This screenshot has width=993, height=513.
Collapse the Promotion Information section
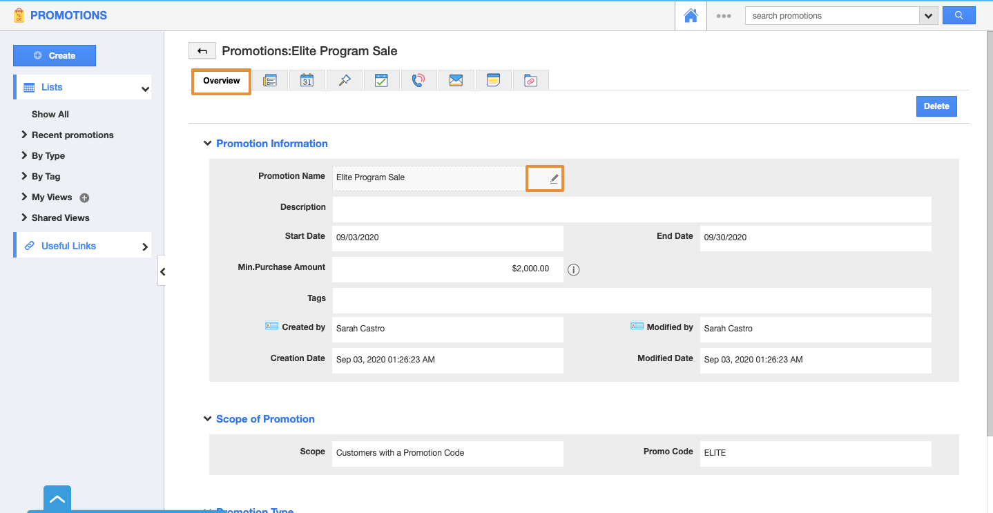pos(207,144)
